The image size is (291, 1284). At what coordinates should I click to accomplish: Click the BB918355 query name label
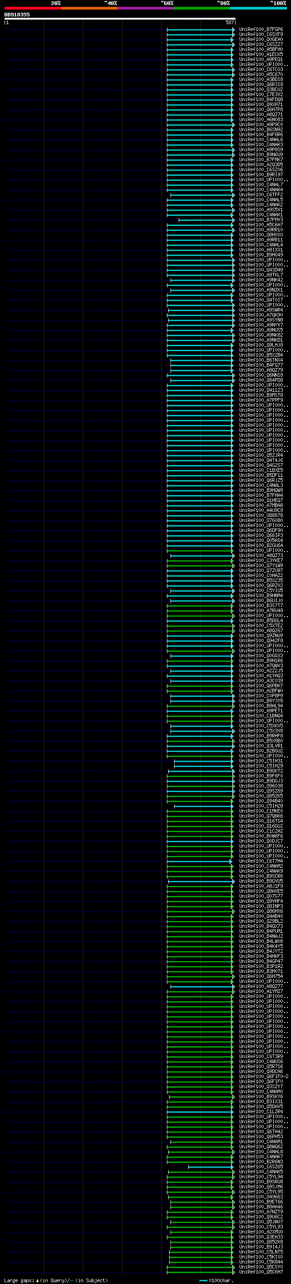point(17,15)
